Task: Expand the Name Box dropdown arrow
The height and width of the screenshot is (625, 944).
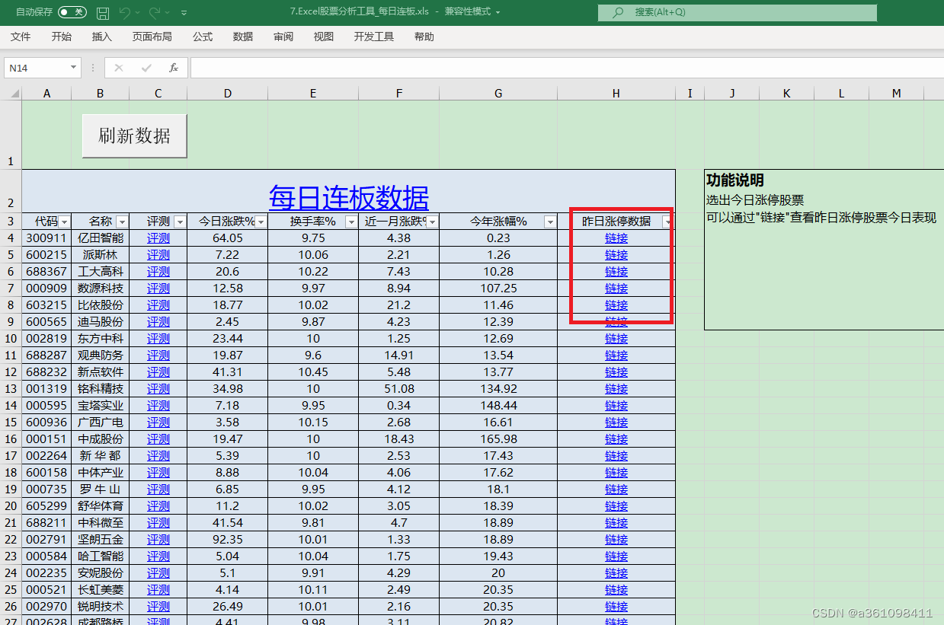Action: point(74,68)
